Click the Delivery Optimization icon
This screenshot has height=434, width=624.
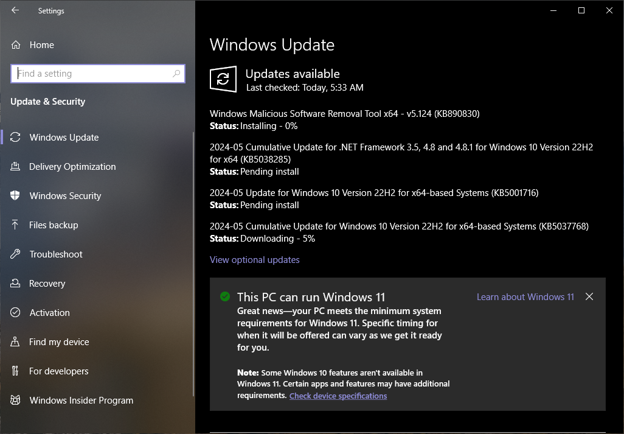coord(15,166)
